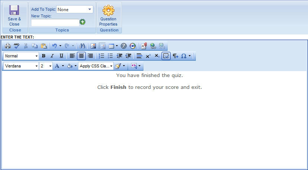The image size is (308, 170).
Task: Expand the undo history arrow
Action: pos(60,46)
